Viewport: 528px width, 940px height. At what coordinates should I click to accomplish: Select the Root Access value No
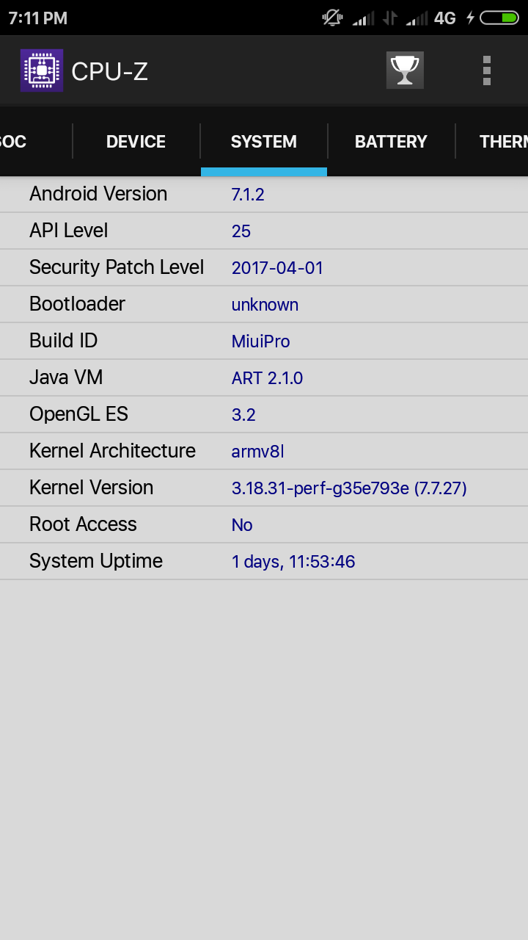242,525
